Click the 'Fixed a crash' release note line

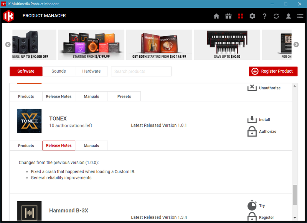click(x=83, y=171)
